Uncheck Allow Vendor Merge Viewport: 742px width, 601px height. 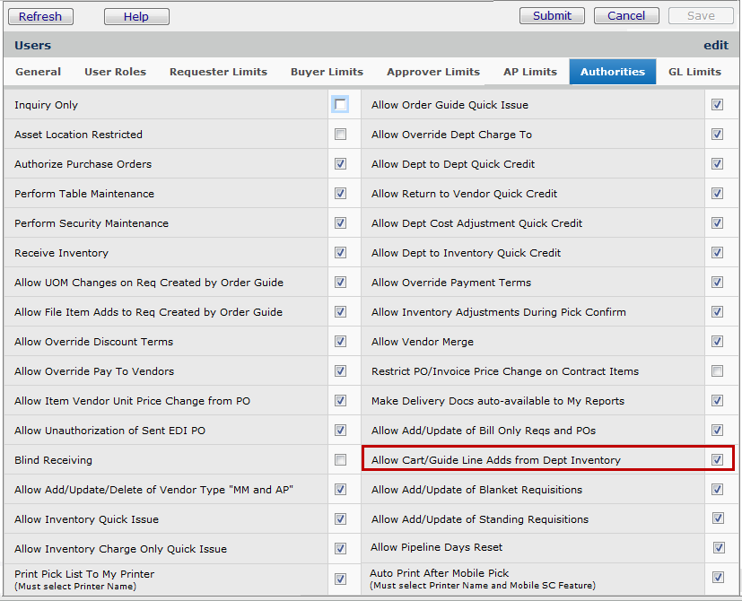point(717,342)
